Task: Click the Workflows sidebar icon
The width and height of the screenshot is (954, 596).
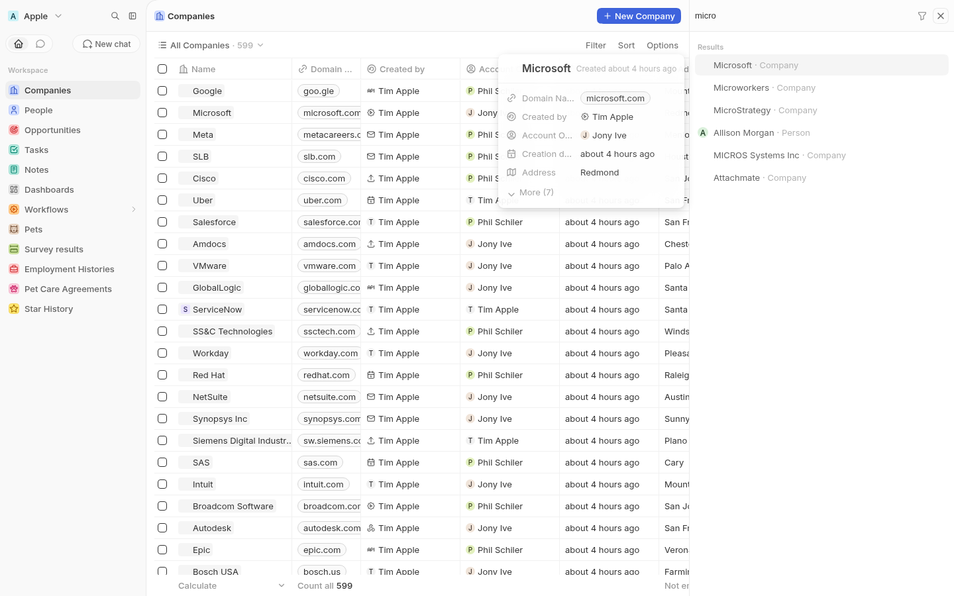Action: pyautogui.click(x=14, y=209)
